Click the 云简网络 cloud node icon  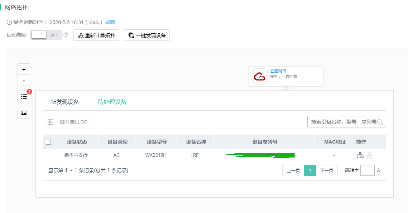260,76
